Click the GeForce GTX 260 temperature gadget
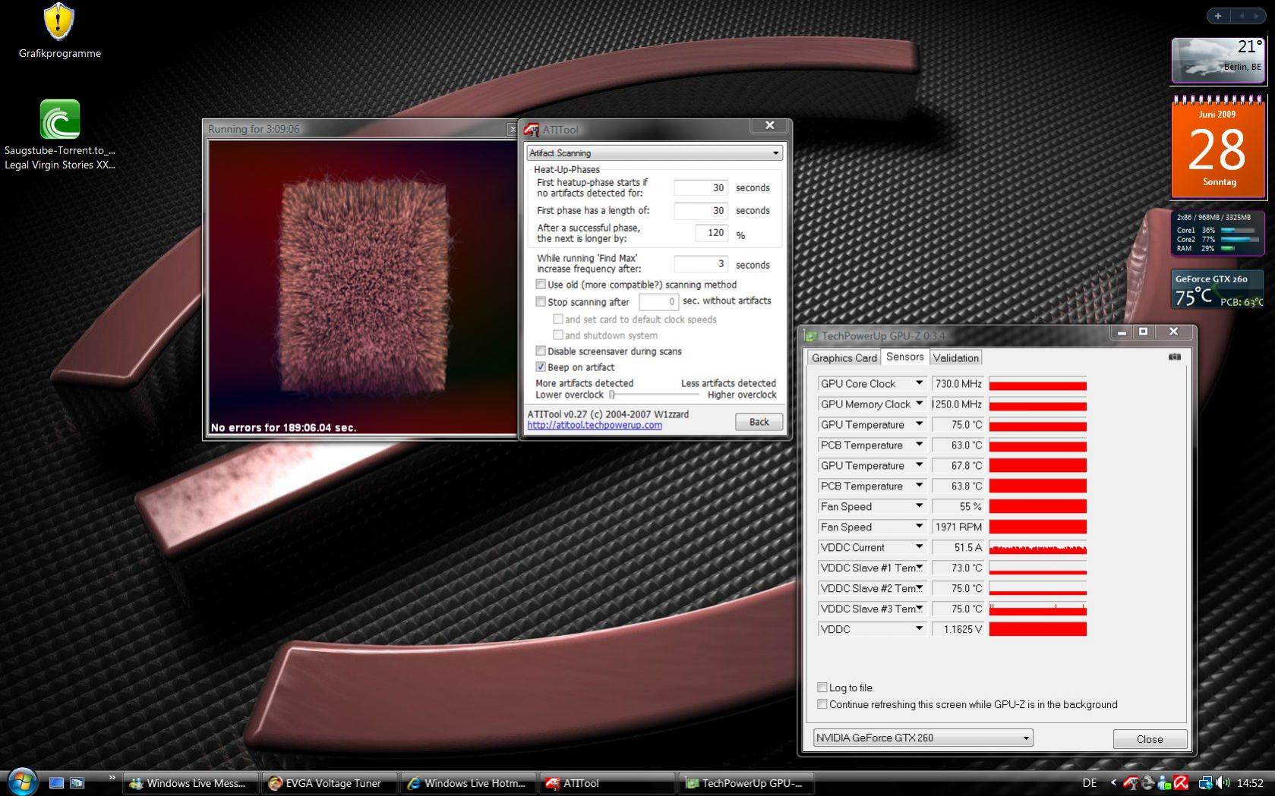The height and width of the screenshot is (796, 1275). click(1217, 290)
